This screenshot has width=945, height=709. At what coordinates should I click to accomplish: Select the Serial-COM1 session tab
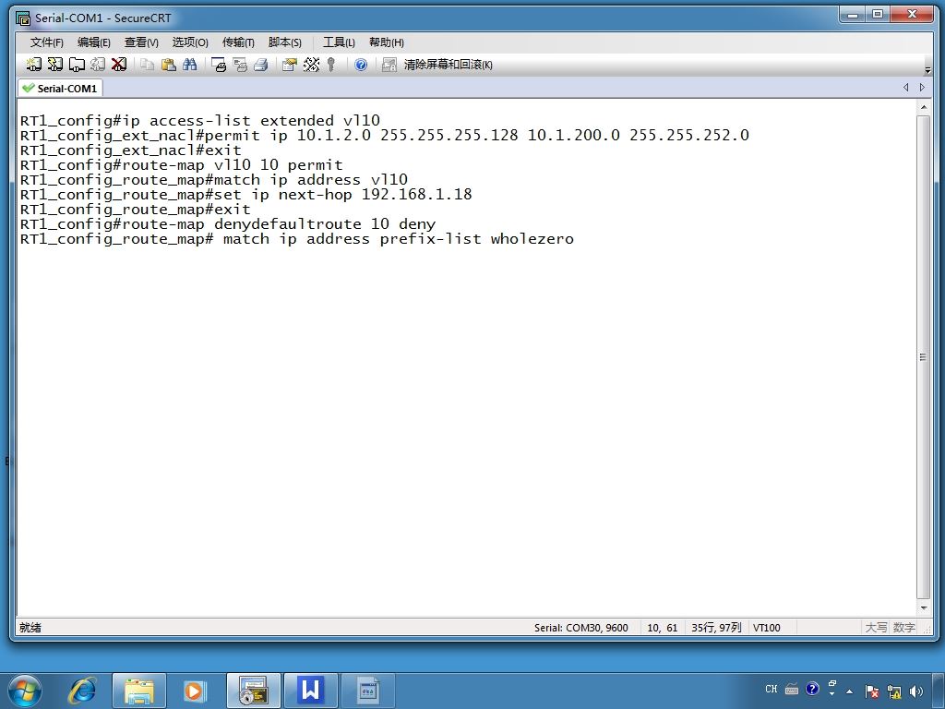[60, 88]
